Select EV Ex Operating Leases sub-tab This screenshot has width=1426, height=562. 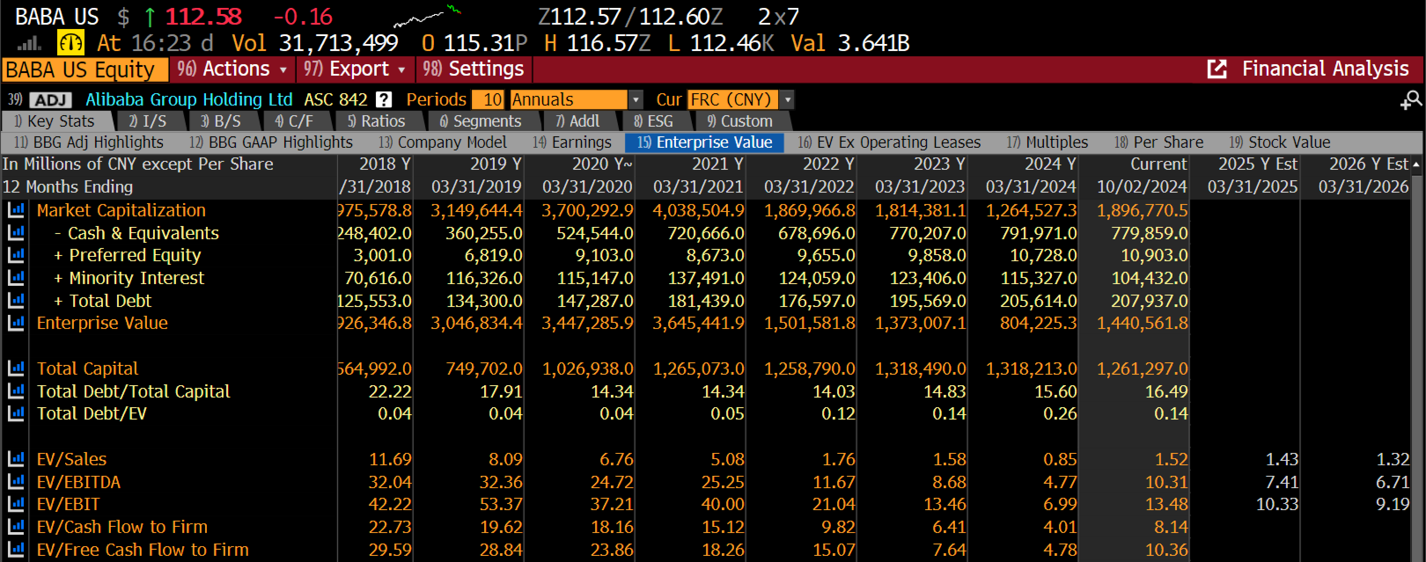tap(889, 143)
